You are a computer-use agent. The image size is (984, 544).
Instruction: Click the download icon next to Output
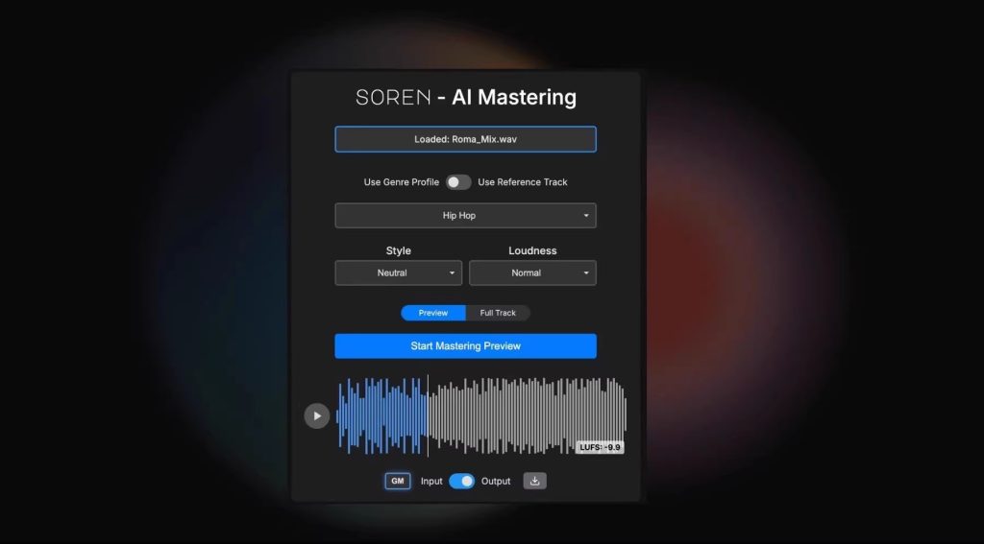click(x=534, y=481)
